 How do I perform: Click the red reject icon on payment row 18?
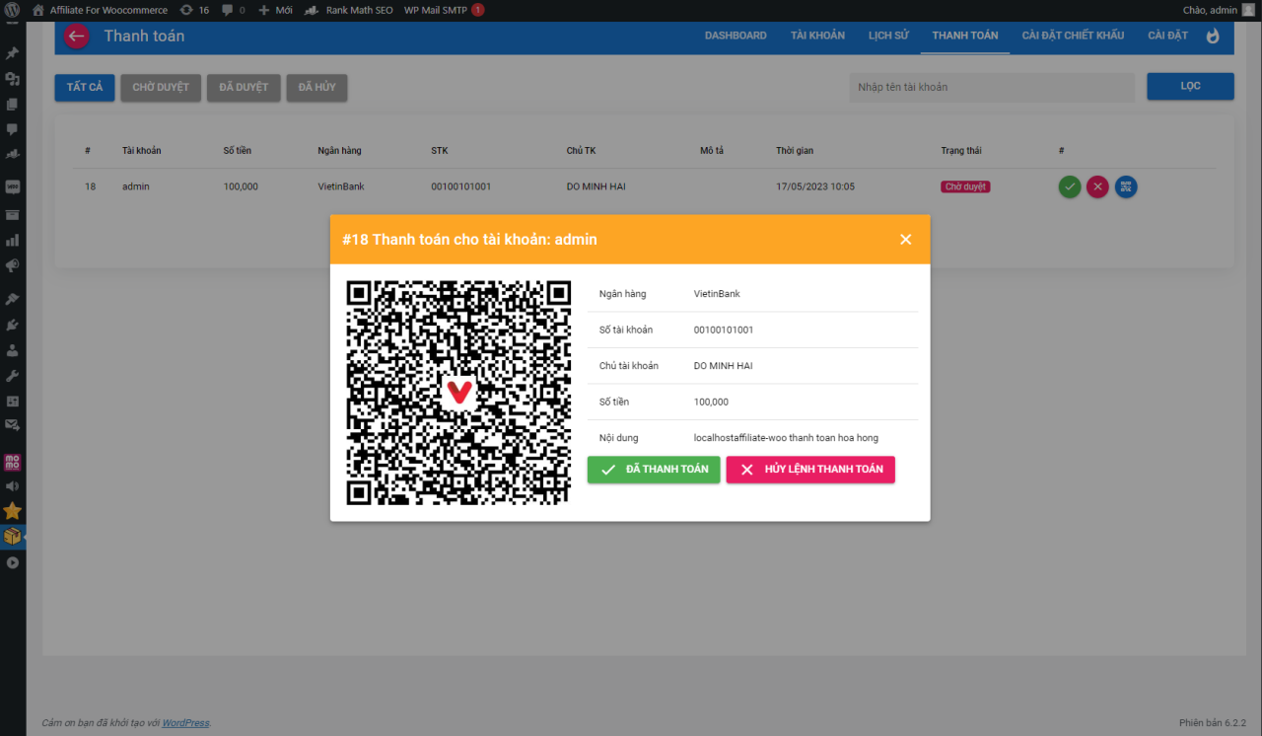pos(1097,186)
